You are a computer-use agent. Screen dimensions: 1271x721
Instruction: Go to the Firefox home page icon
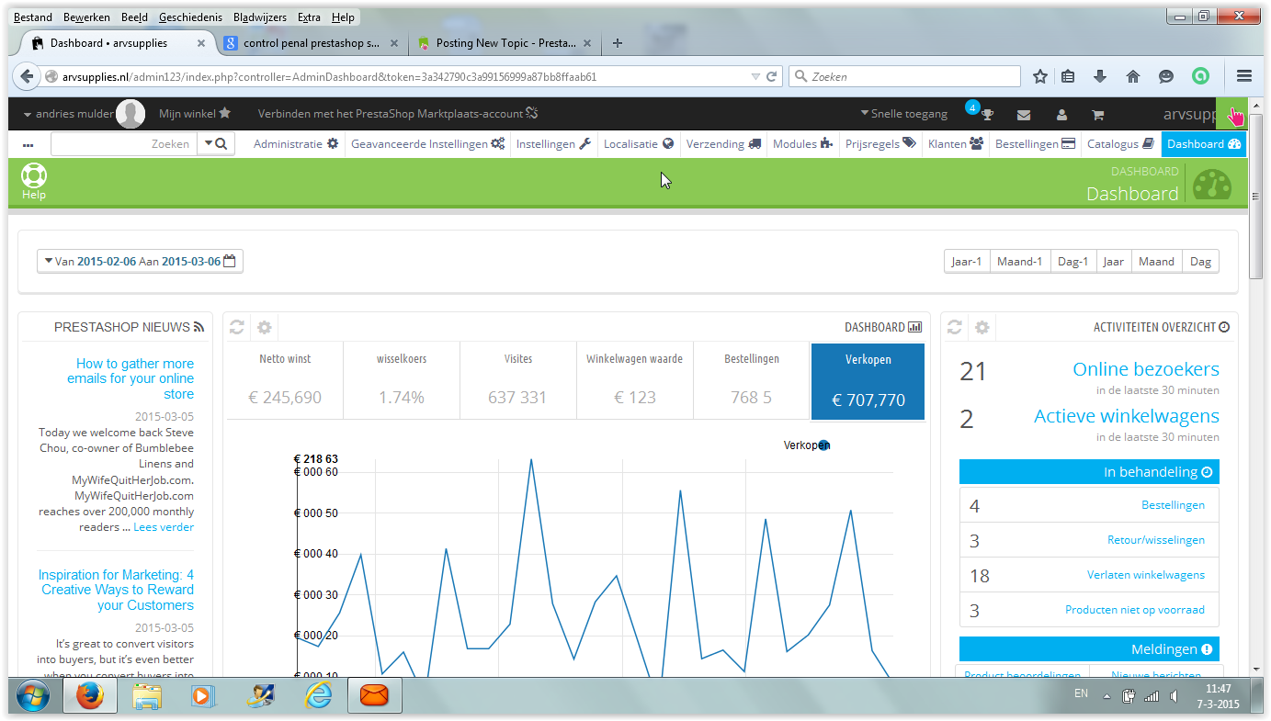1132,77
